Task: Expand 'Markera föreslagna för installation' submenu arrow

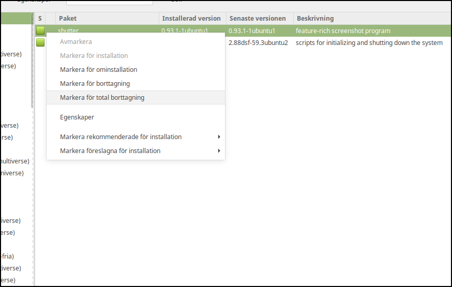Action: (219, 151)
